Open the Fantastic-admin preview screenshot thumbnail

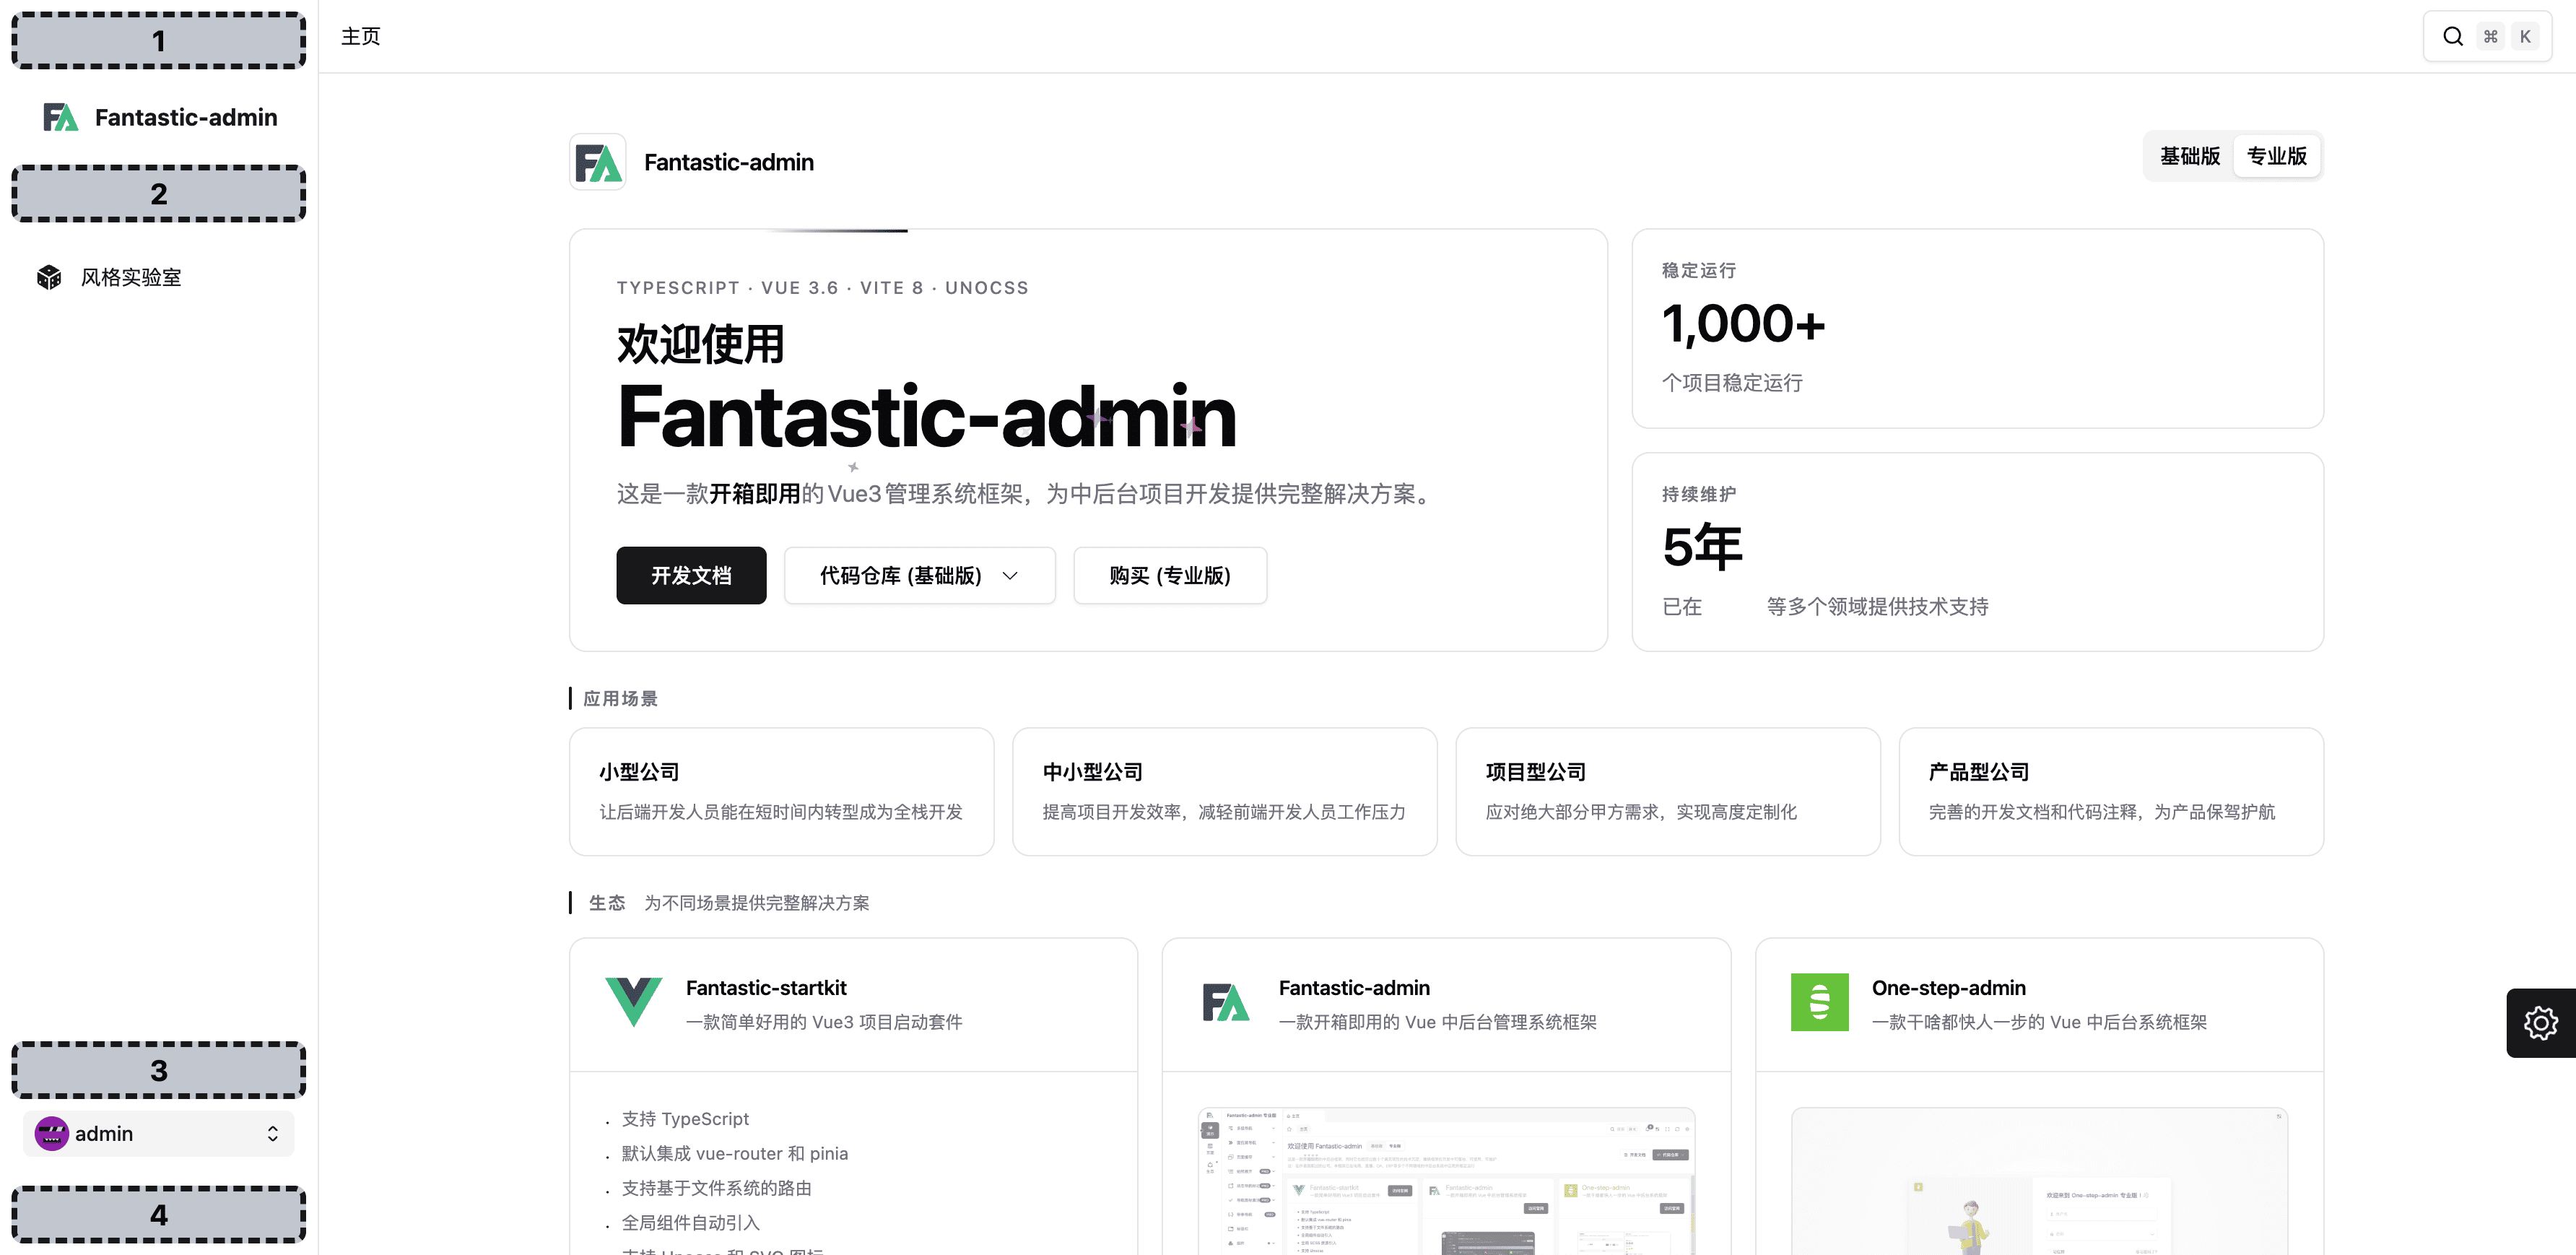1447,1181
